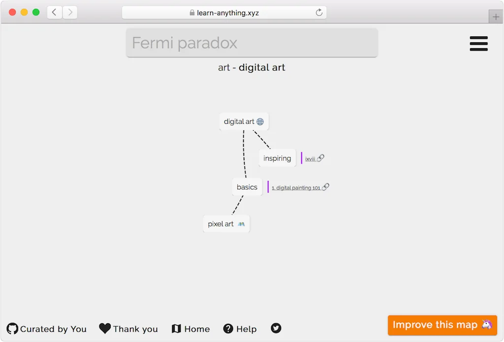Open the hamburger menu at top right
This screenshot has width=504, height=342.
[478, 44]
